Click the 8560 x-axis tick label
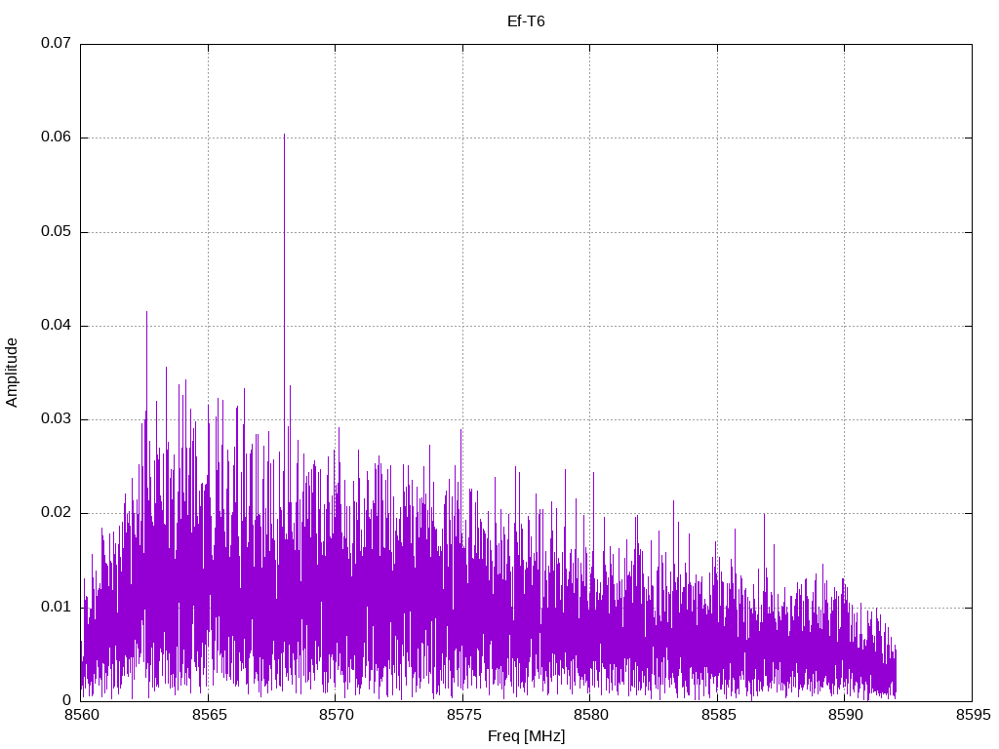Image resolution: width=999 pixels, height=749 pixels. point(80,716)
